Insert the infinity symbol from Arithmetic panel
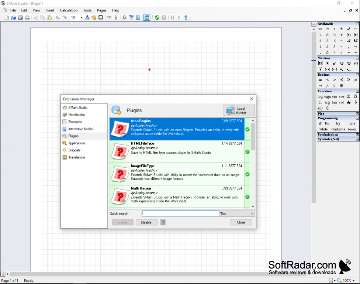 [x=320, y=29]
